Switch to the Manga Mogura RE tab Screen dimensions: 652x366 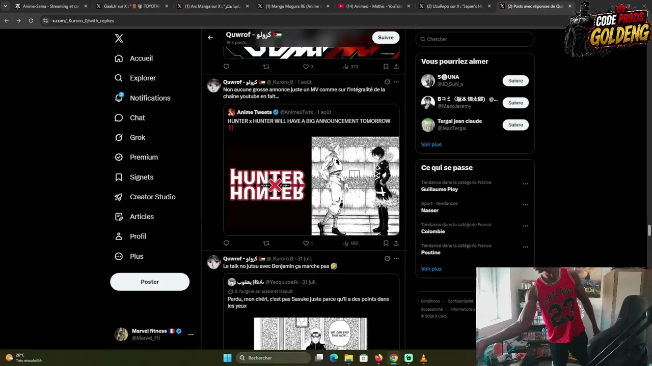point(293,7)
